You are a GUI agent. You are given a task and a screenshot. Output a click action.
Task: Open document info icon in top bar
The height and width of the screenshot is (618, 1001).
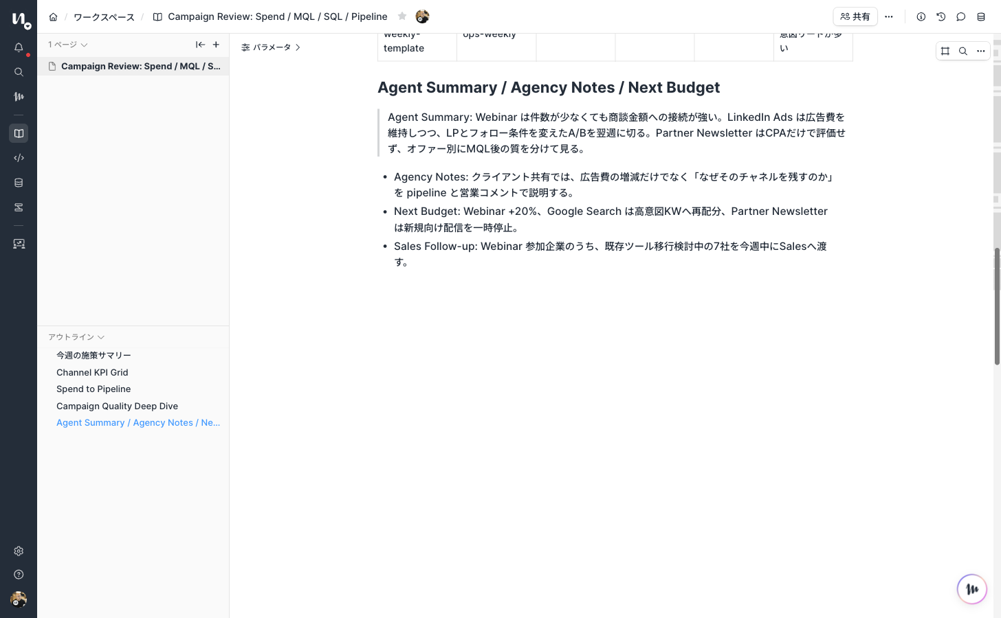pos(921,16)
